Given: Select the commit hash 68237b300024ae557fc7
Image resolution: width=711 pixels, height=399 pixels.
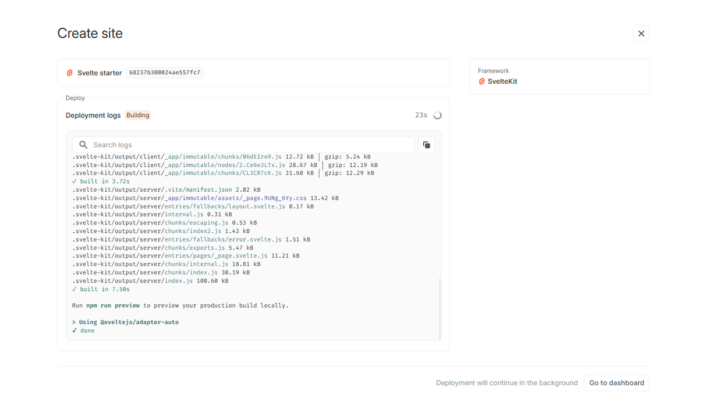Looking at the screenshot, I should click(165, 73).
